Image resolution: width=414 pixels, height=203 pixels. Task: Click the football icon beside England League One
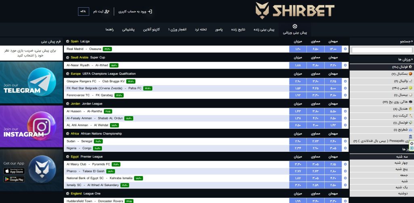(x=68, y=193)
